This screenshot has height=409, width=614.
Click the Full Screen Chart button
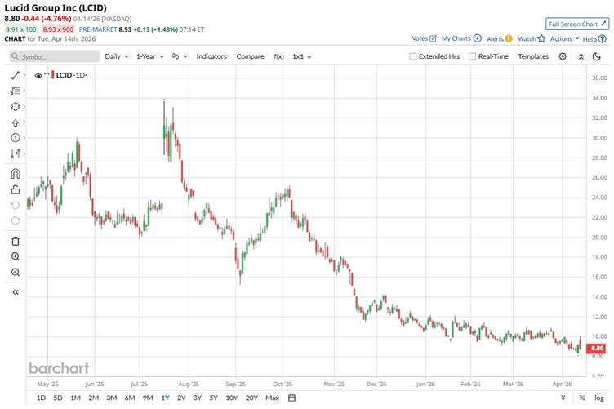pos(577,24)
